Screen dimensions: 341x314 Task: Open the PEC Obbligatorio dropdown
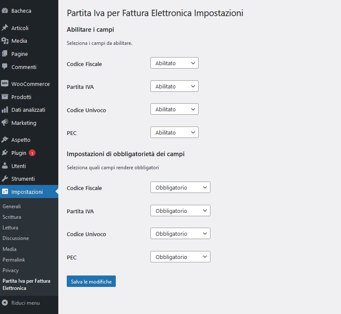pyautogui.click(x=180, y=257)
